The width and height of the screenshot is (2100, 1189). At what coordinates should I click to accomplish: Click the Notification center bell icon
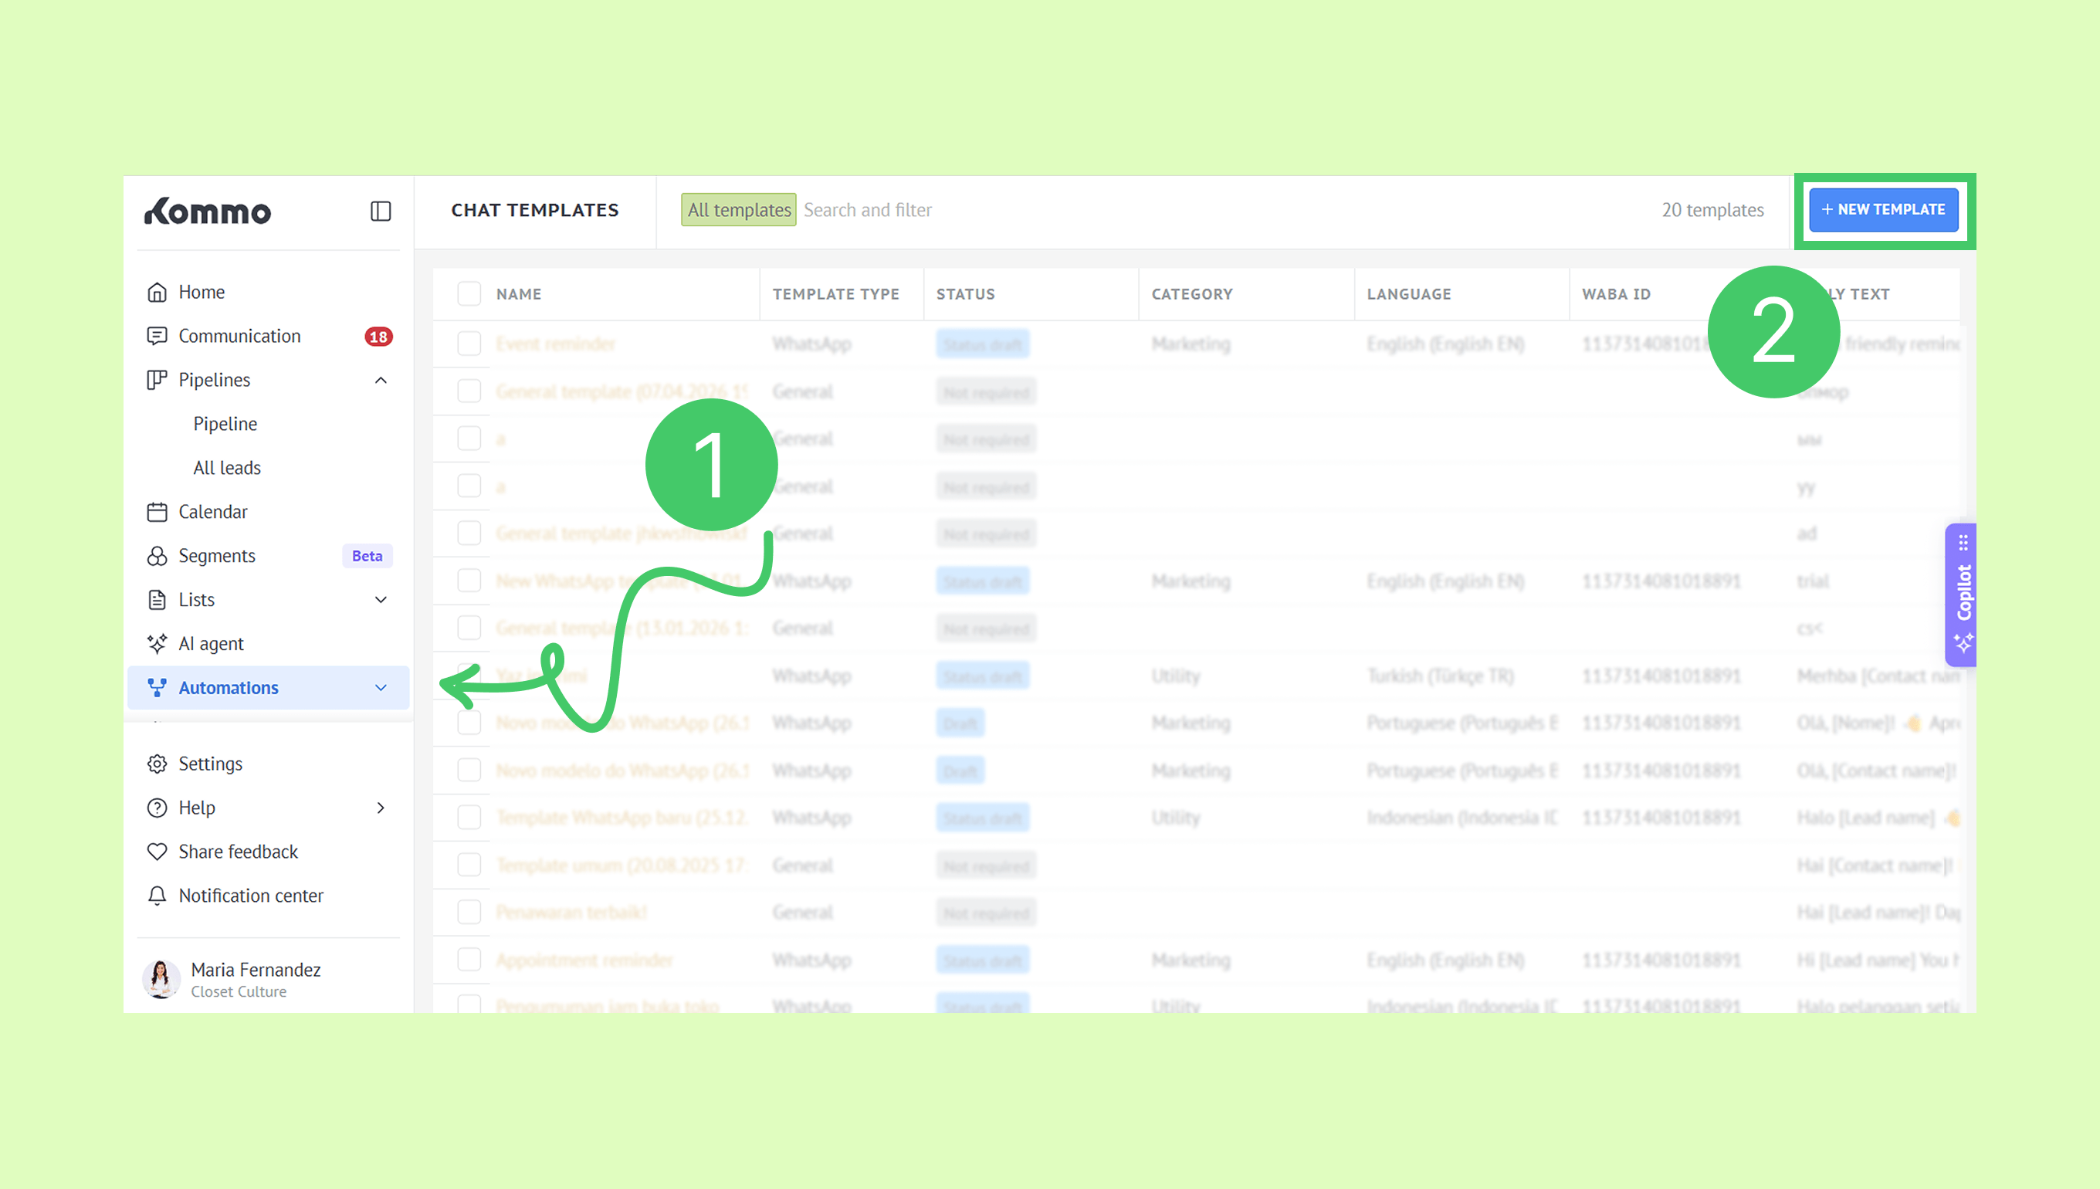[157, 896]
